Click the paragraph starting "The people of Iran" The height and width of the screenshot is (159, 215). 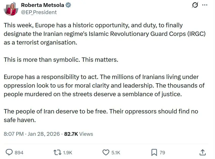(101, 115)
